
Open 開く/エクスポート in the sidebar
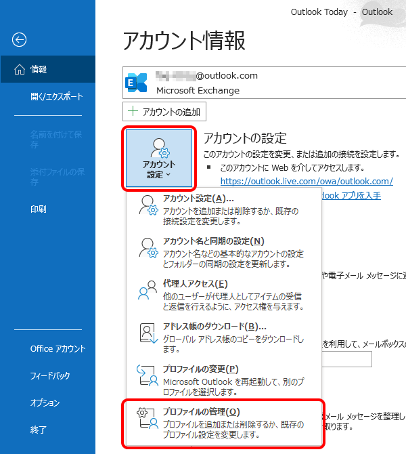(57, 97)
